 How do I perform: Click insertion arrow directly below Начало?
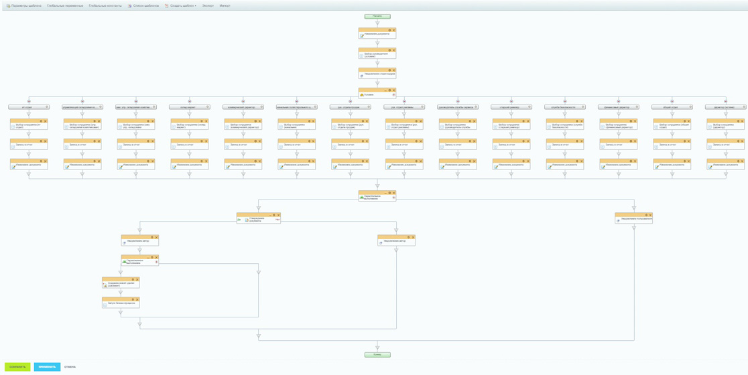coord(377,22)
